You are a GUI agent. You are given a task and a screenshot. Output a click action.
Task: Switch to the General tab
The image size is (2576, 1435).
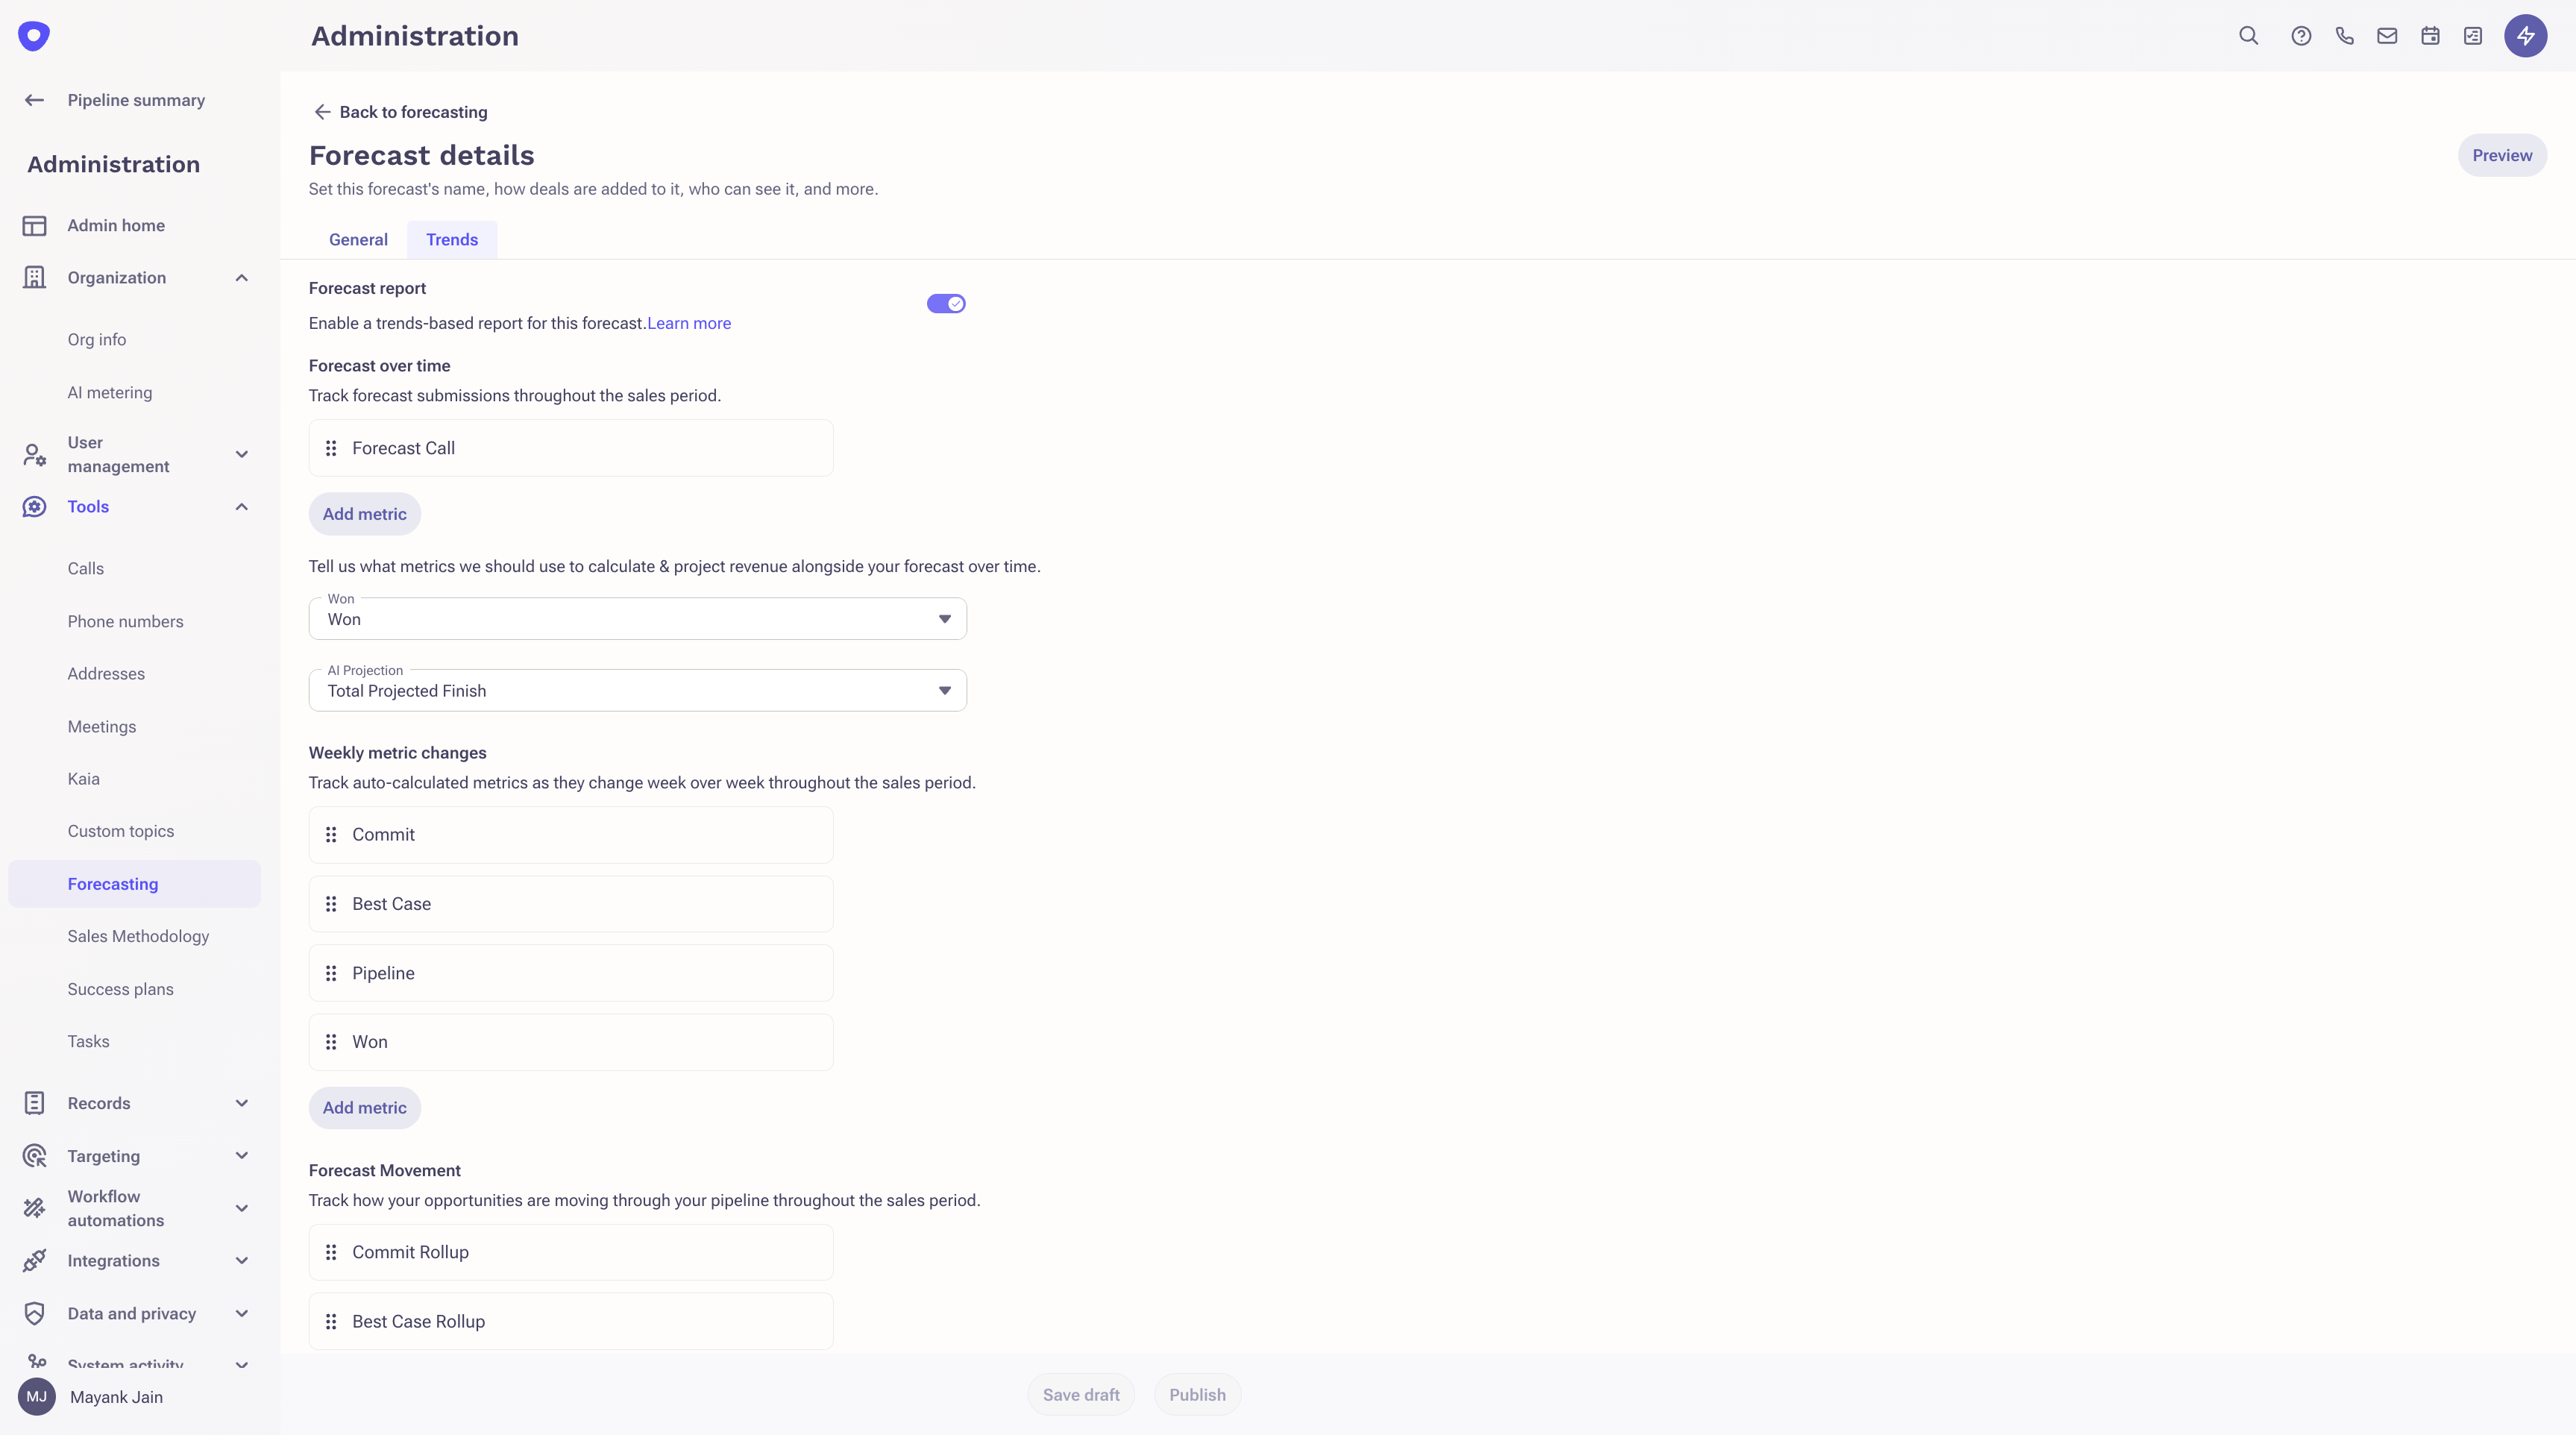click(x=358, y=240)
